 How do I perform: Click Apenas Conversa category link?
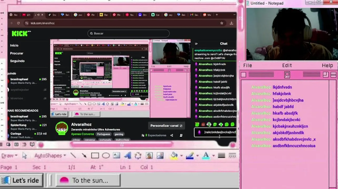coord(82,134)
